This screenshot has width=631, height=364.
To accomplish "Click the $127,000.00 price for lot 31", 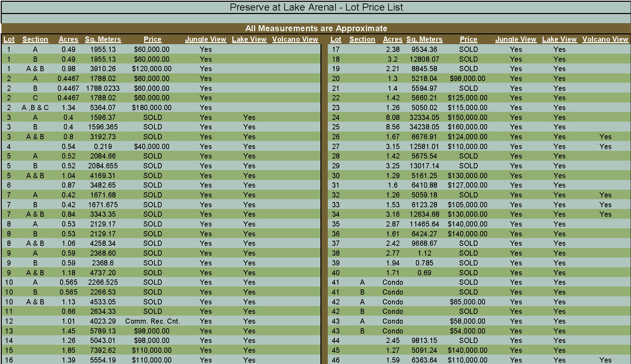I will (x=467, y=185).
